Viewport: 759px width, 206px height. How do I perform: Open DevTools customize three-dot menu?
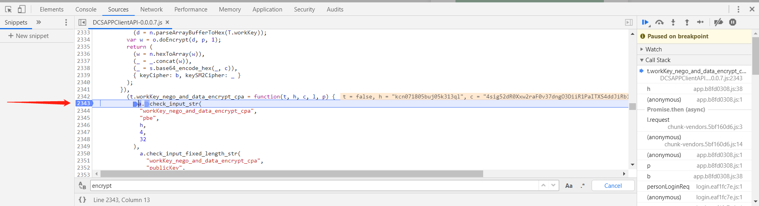(738, 9)
